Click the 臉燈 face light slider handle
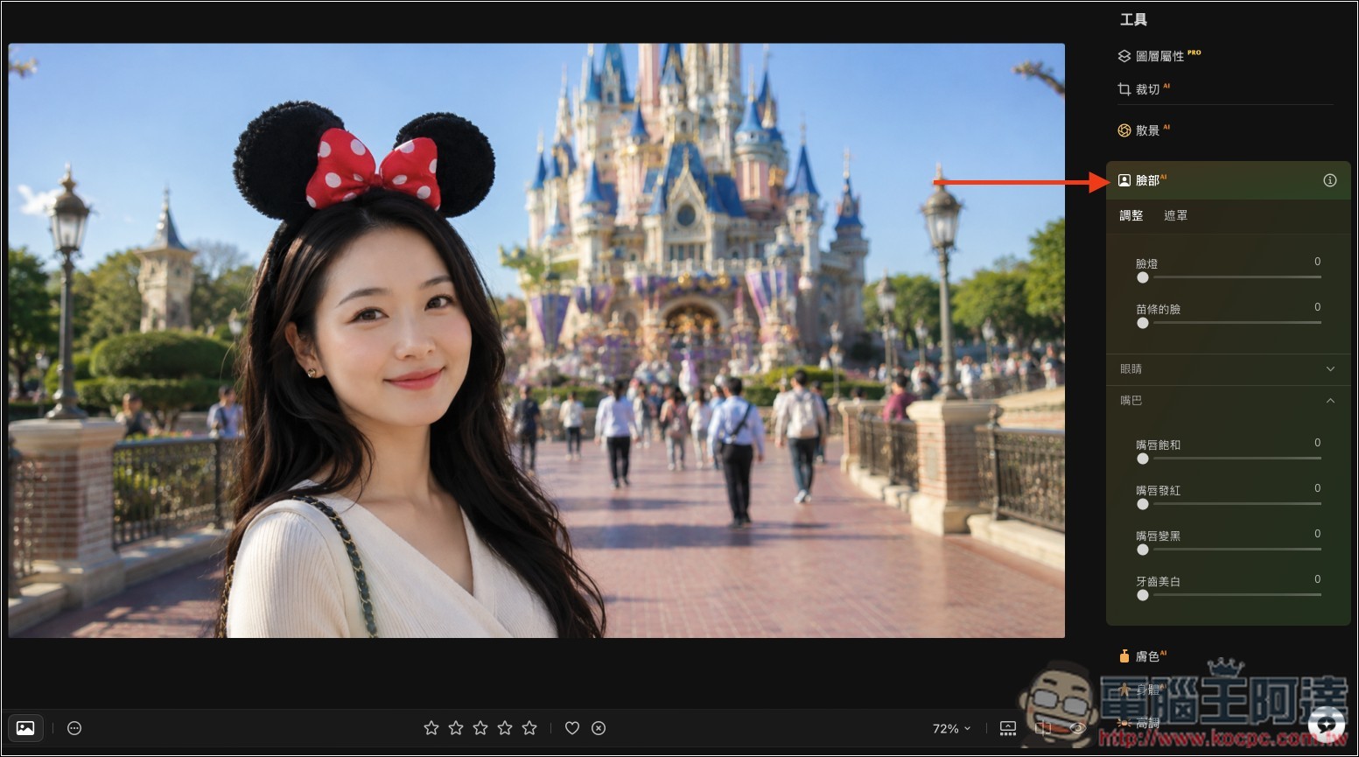This screenshot has height=757, width=1359. point(1143,277)
